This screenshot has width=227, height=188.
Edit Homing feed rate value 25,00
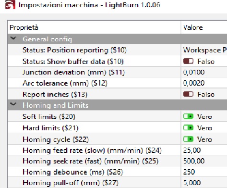point(204,150)
